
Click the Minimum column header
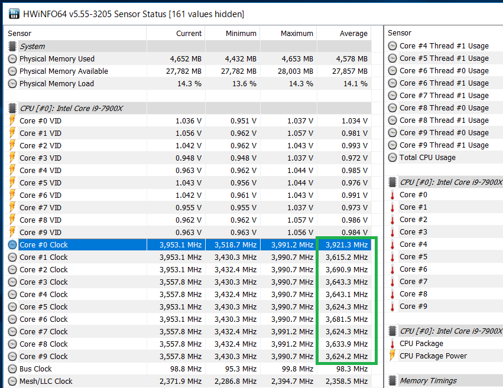(241, 33)
